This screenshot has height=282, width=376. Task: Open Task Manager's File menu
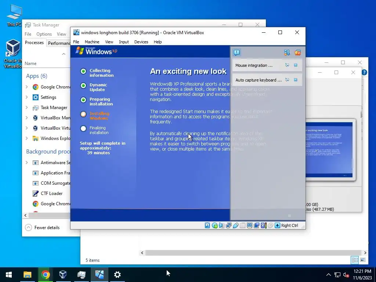28,34
